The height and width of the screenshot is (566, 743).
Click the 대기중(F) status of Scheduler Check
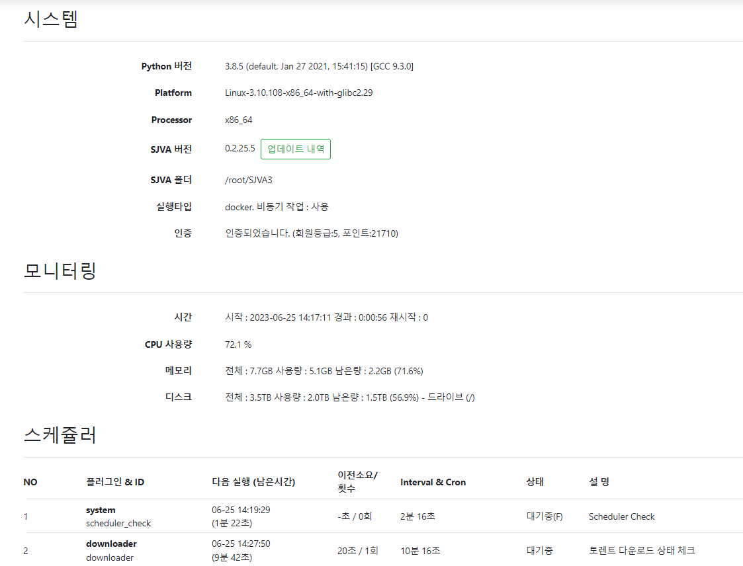click(544, 516)
